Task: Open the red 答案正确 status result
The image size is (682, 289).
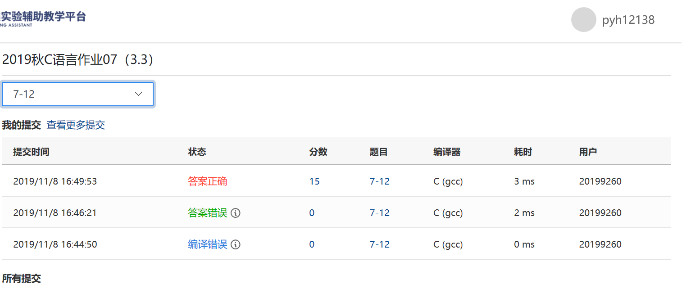Action: click(x=207, y=181)
